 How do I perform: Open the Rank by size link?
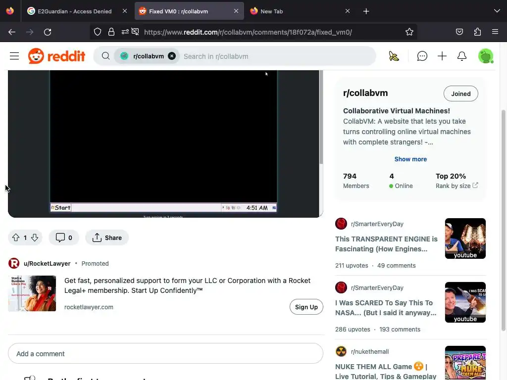pyautogui.click(x=456, y=186)
